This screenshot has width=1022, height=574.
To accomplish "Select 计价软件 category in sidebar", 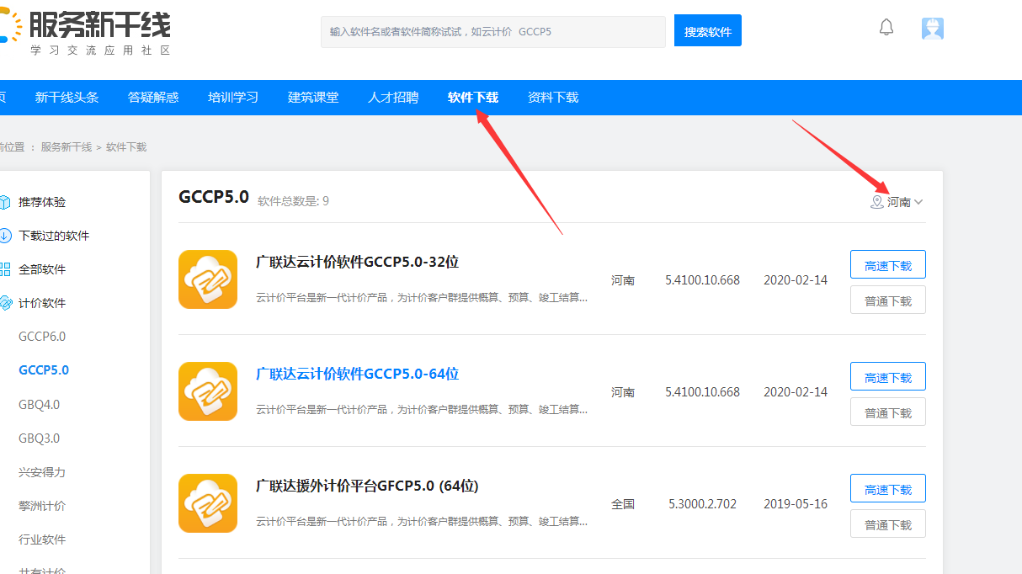I will coord(42,303).
